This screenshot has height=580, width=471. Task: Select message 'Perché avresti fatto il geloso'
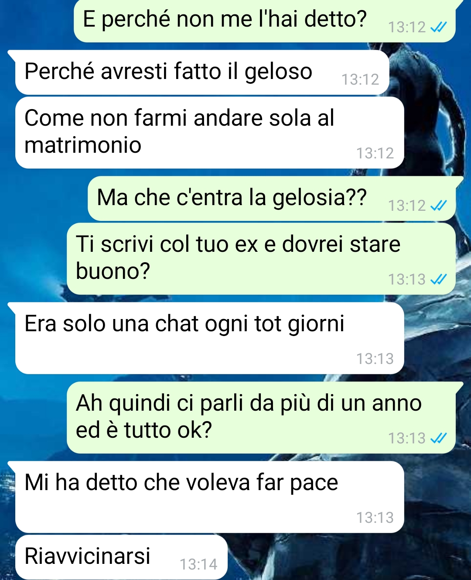(x=202, y=72)
